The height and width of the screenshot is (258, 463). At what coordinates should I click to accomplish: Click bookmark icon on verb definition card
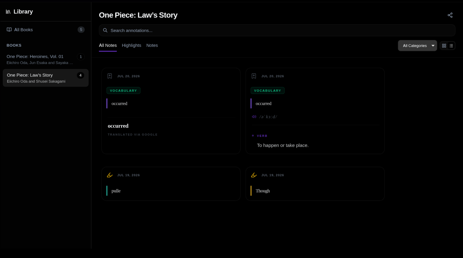pos(254,76)
